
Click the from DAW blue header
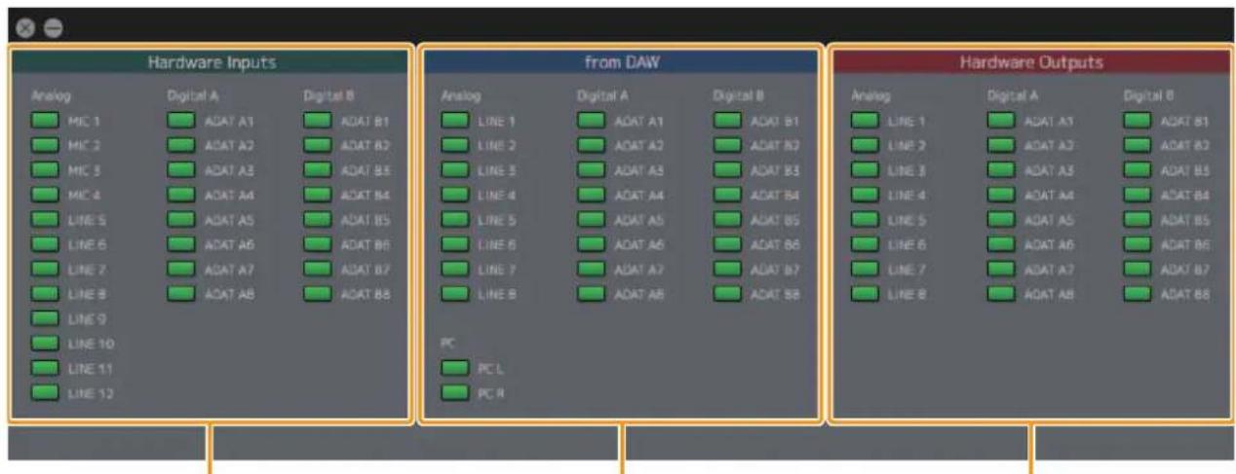click(x=621, y=63)
